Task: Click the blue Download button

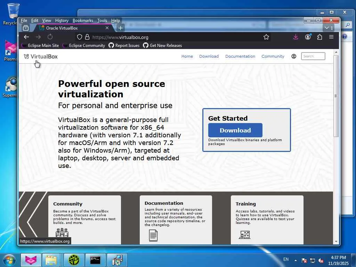Action: pyautogui.click(x=235, y=130)
